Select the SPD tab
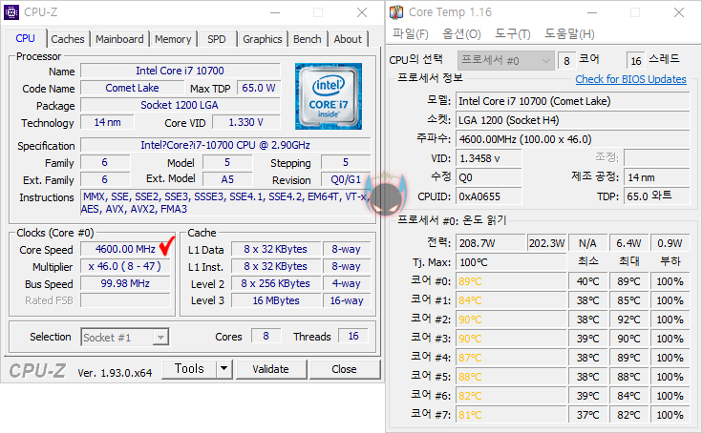The height and width of the screenshot is (433, 702). point(217,39)
